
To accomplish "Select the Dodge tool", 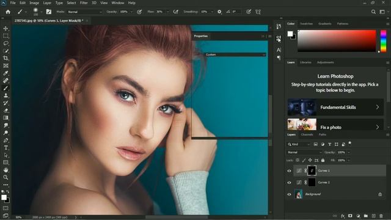I will pos(5,133).
